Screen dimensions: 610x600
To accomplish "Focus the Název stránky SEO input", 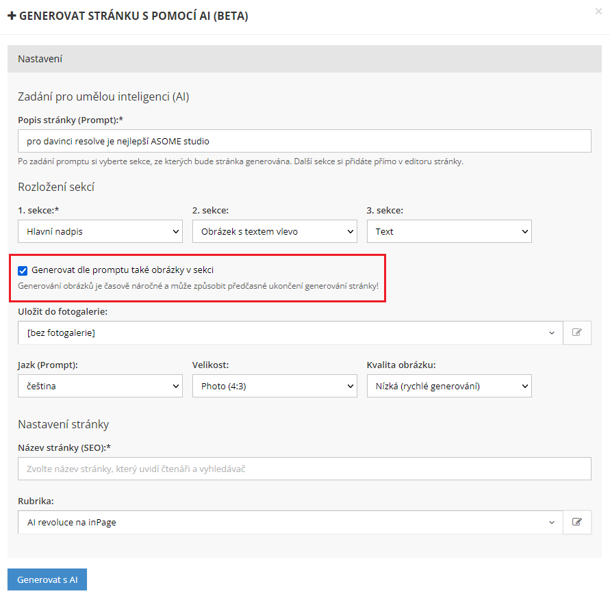I will (305, 469).
